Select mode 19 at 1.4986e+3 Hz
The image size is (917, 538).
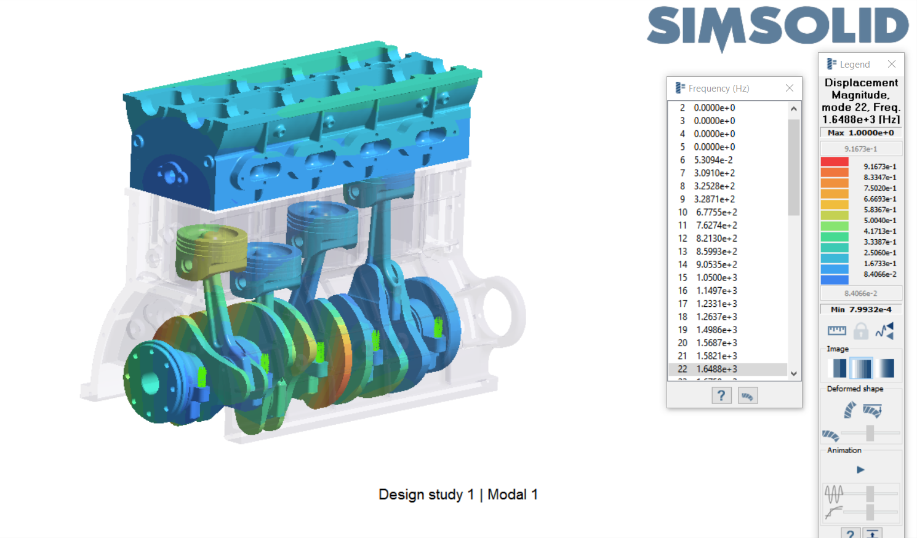(x=727, y=330)
